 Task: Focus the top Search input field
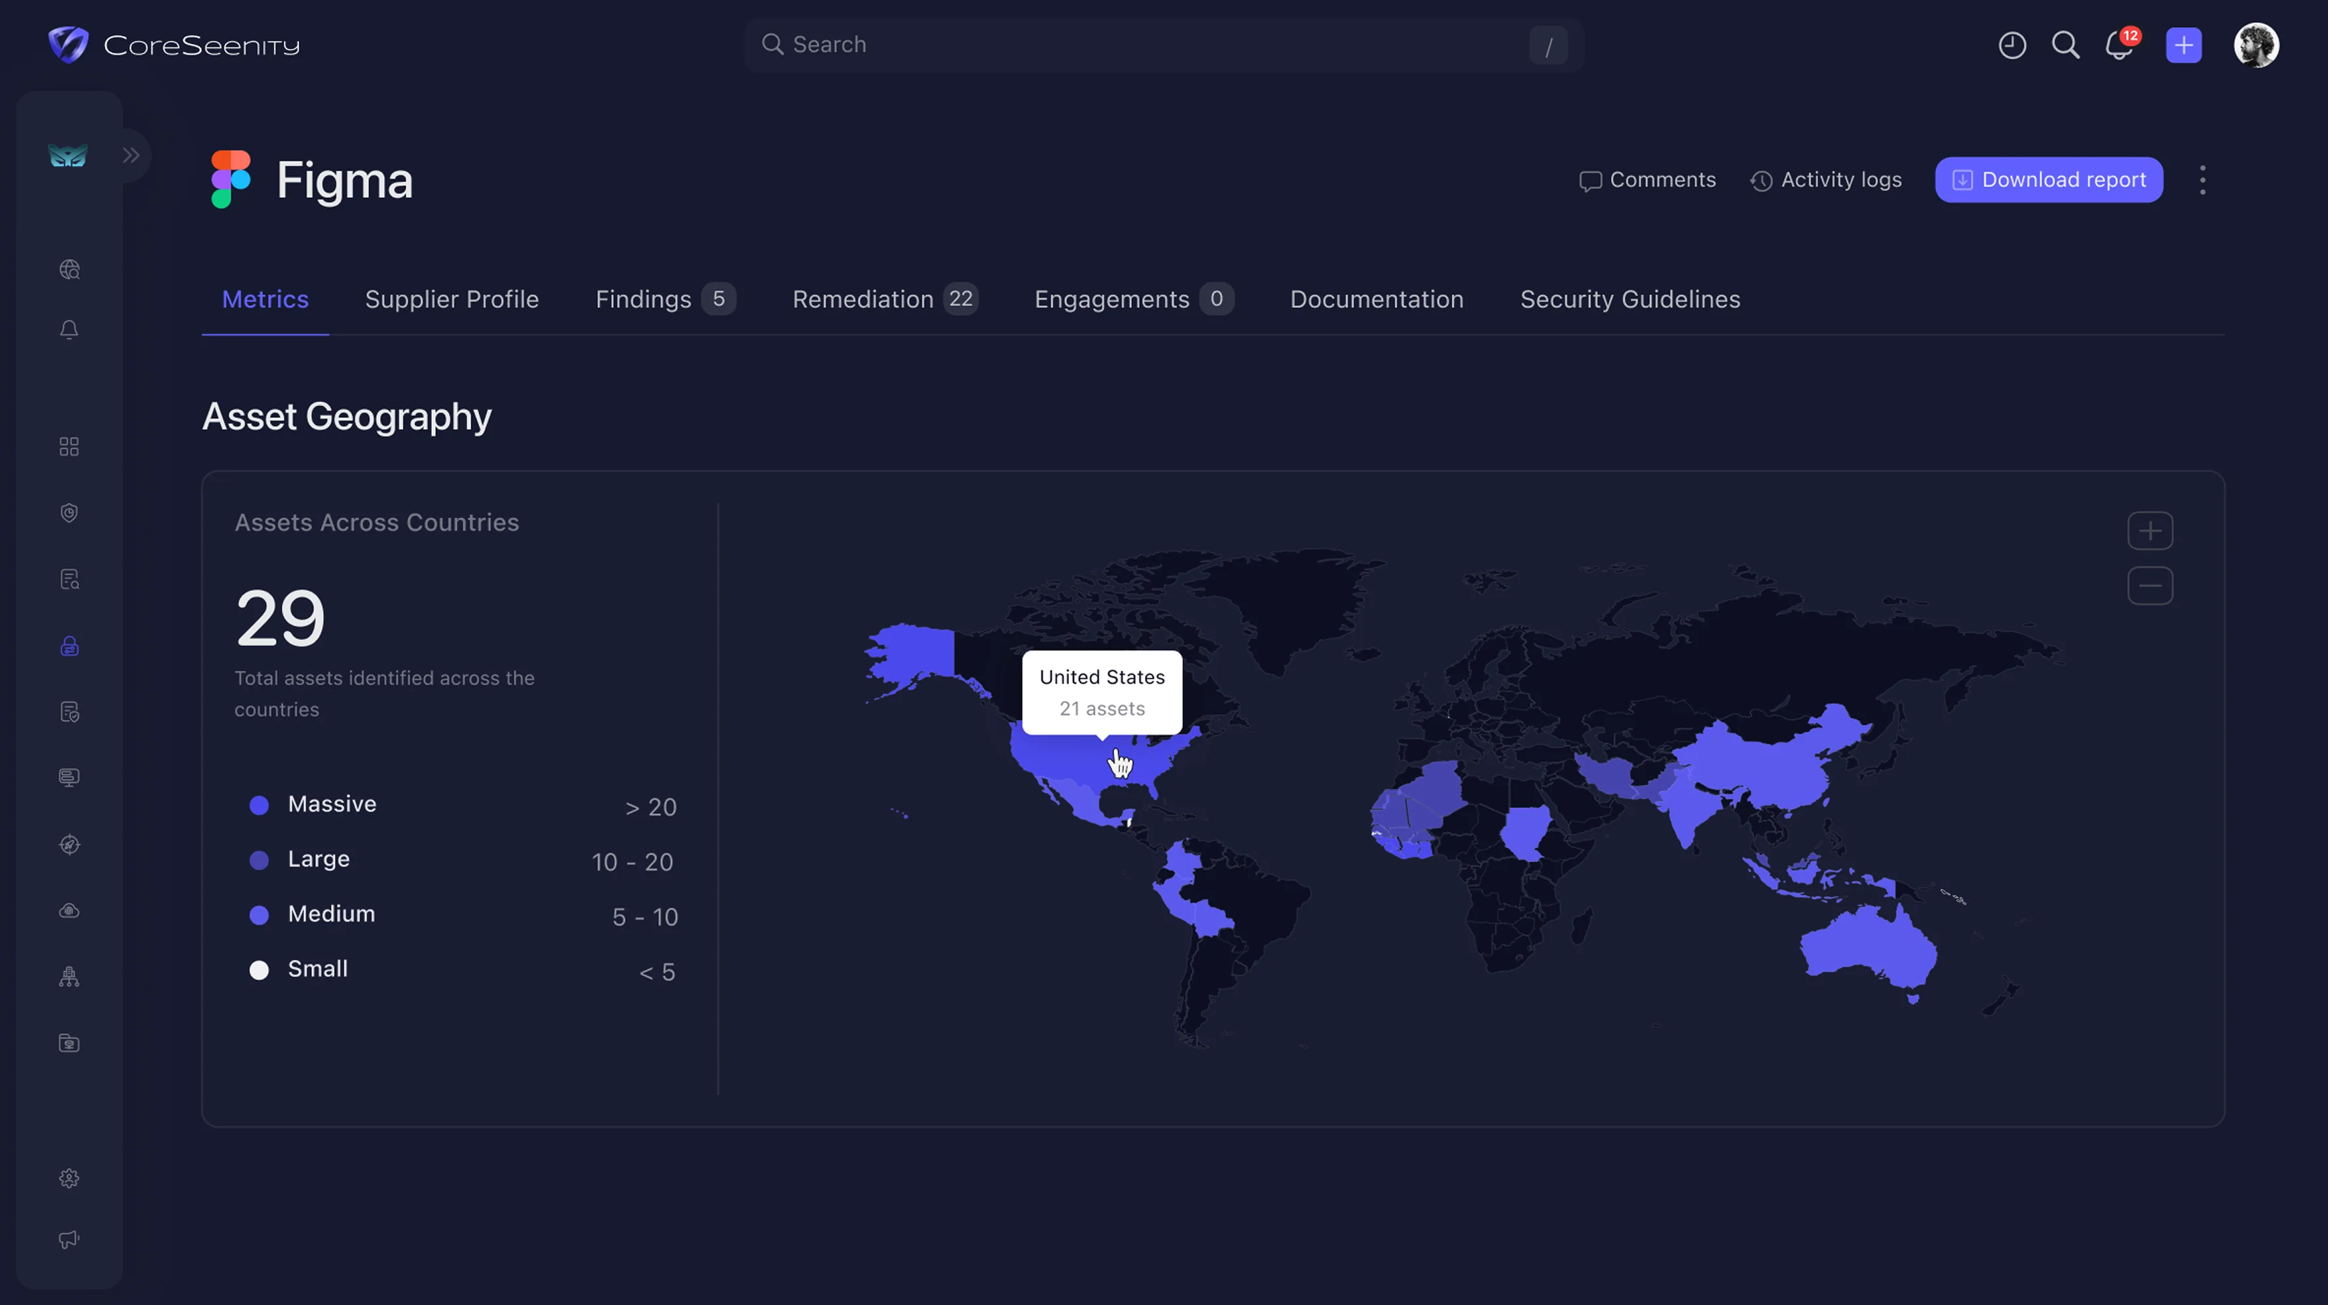pyautogui.click(x=1163, y=45)
